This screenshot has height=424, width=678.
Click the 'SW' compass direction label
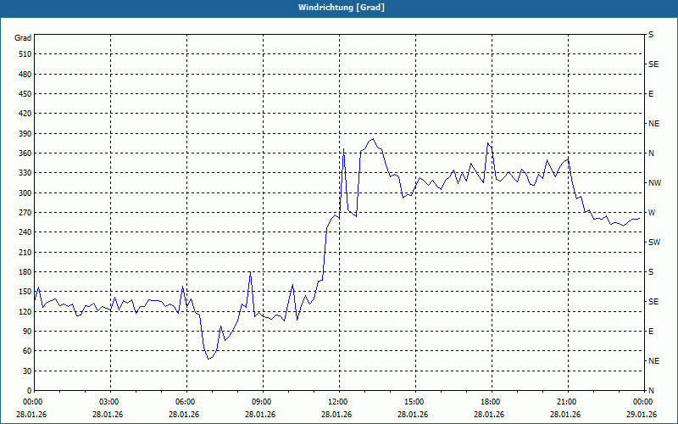pos(654,243)
